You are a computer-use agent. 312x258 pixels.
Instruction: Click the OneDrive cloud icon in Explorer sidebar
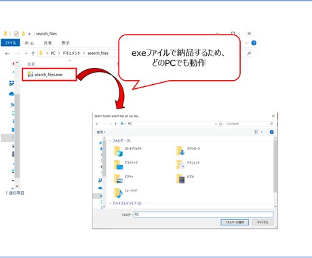point(12,94)
